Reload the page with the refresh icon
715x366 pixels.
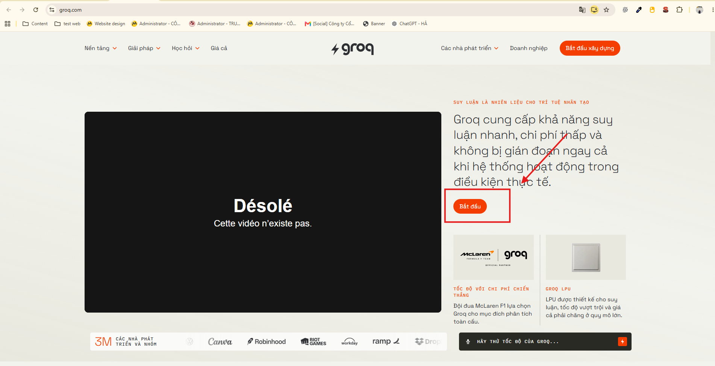(x=36, y=10)
